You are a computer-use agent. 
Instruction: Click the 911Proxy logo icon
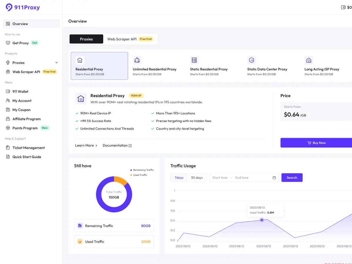click(x=9, y=8)
